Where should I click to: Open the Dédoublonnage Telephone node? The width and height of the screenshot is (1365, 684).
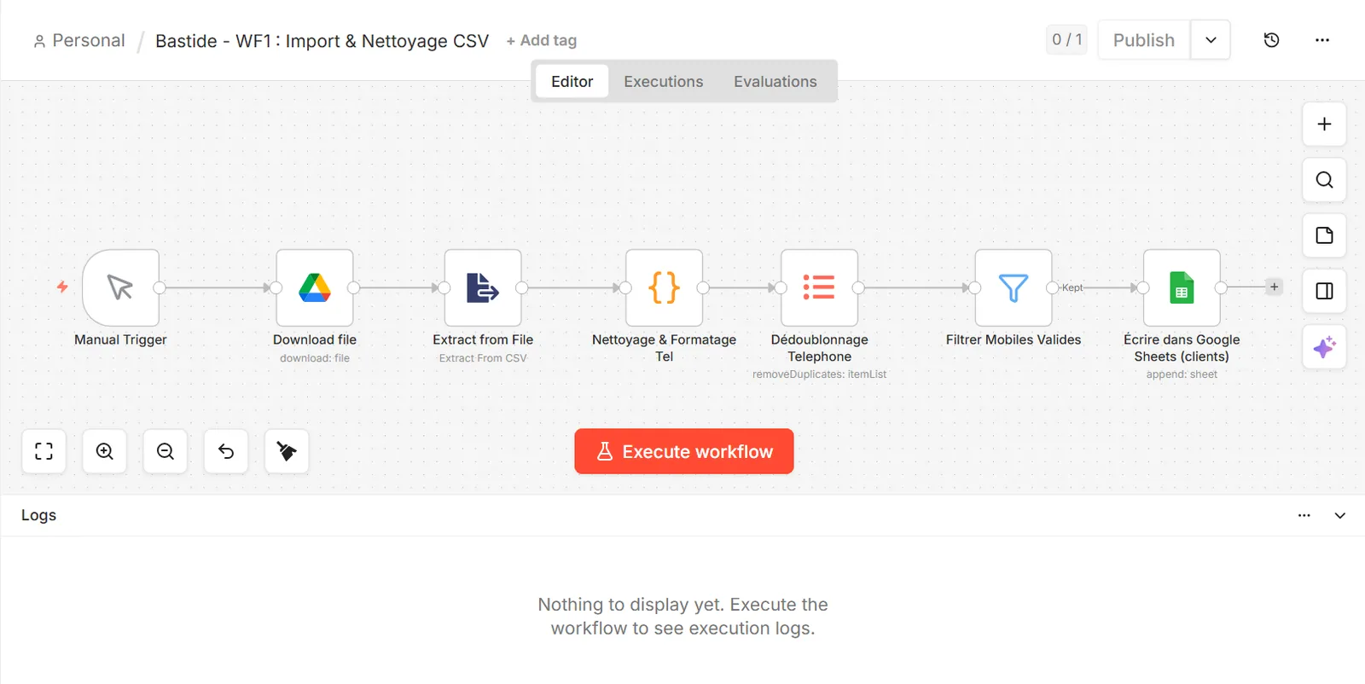[819, 287]
